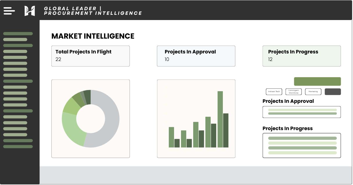The image size is (353, 185).
Task: Open the Projects In Approval summary card
Action: click(196, 56)
